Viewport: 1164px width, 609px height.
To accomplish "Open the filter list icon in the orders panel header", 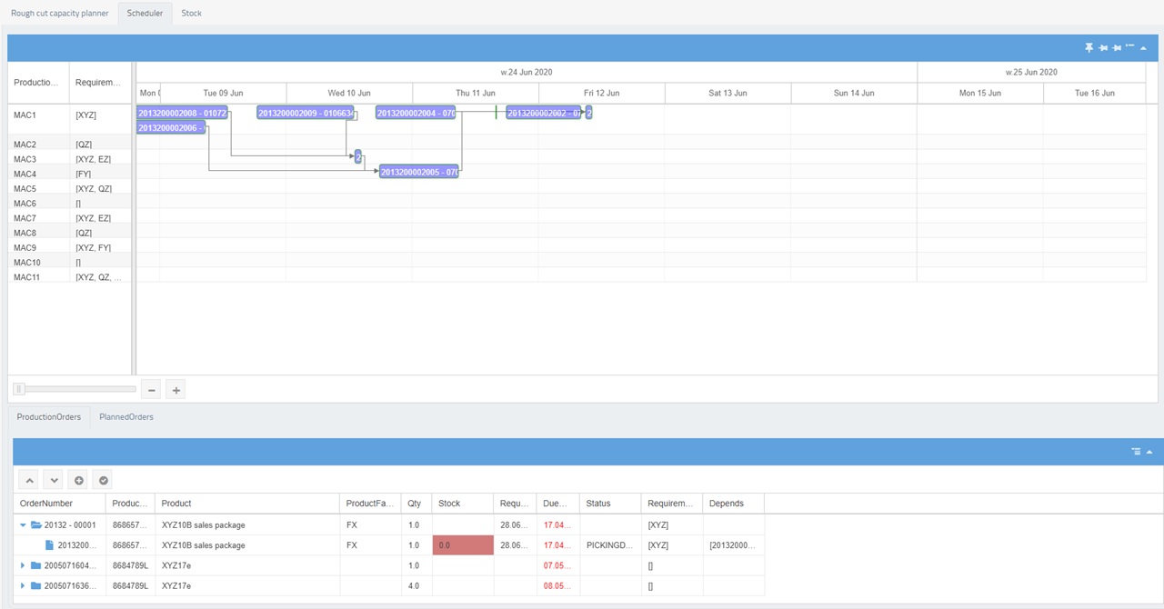I will [x=1136, y=451].
